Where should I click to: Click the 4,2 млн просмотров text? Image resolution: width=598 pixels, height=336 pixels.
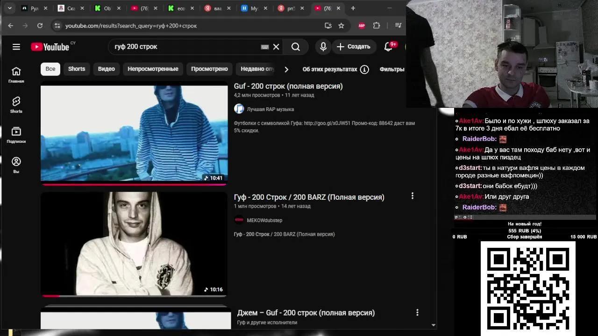[x=257, y=95]
